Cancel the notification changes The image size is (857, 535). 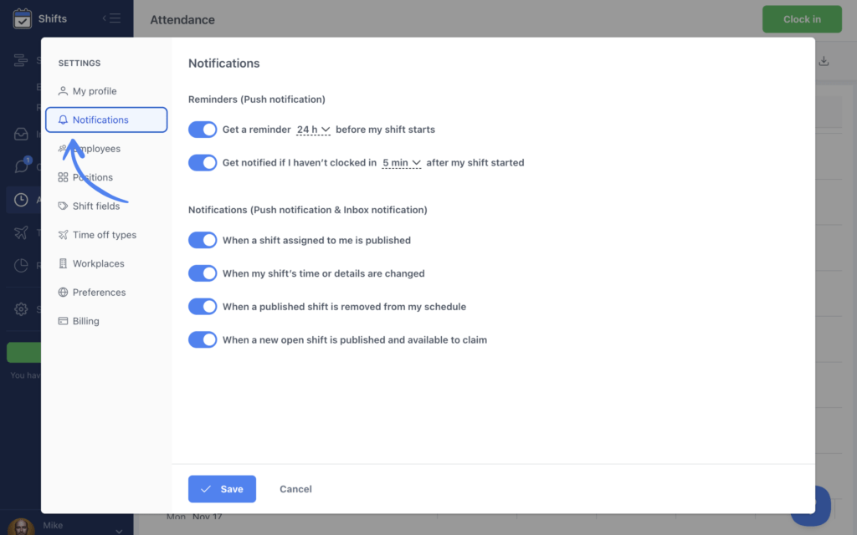tap(295, 489)
